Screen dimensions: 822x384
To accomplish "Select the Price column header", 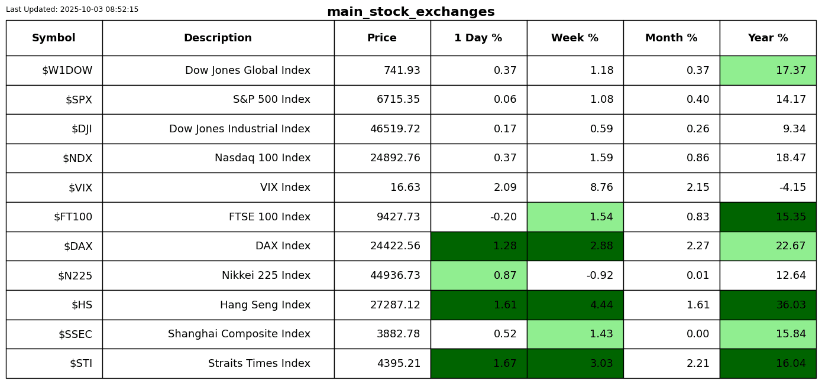I will tap(382, 38).
